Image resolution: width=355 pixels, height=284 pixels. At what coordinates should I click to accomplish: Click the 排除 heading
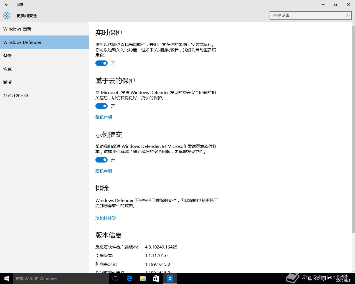pyautogui.click(x=102, y=188)
